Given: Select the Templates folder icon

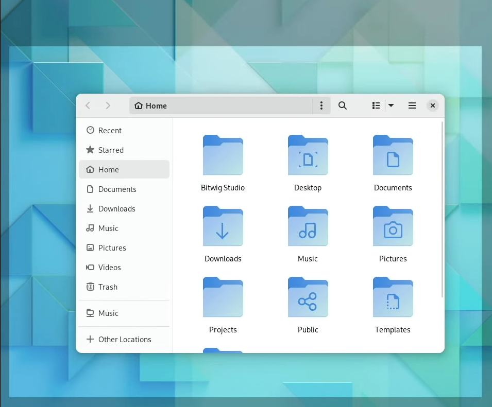Looking at the screenshot, I should point(393,297).
